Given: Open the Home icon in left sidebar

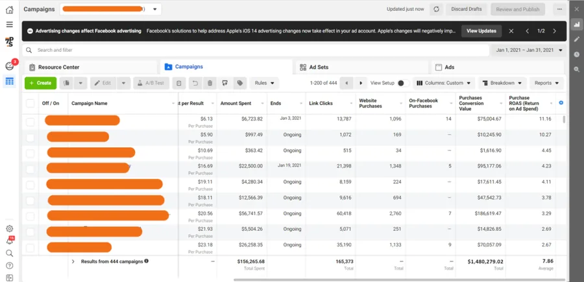Looking at the screenshot, I should [x=9, y=10].
